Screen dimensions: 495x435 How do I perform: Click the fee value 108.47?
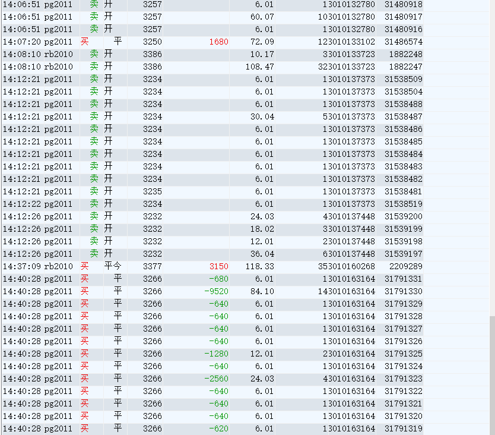[259, 67]
